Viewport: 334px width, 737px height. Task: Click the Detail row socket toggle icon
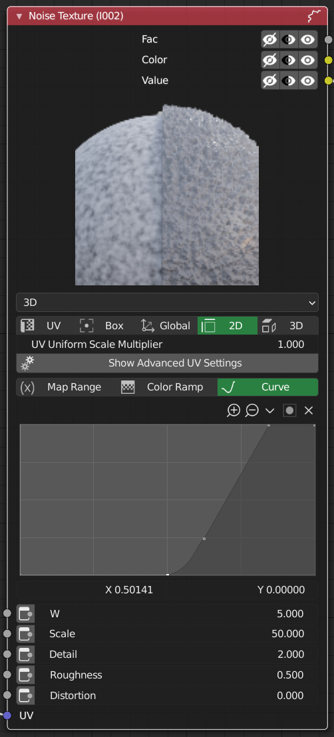(x=25, y=655)
